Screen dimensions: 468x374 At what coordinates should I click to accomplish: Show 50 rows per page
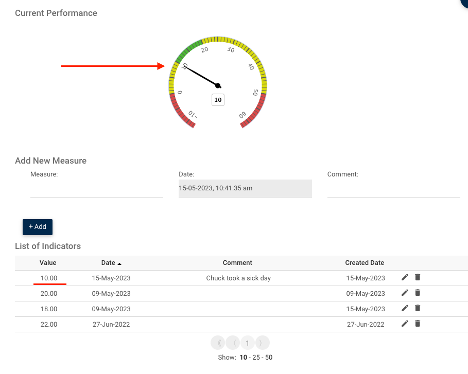click(268, 358)
